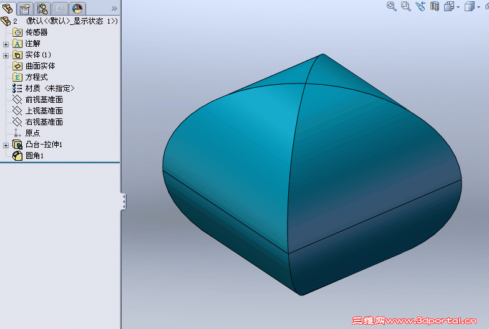Open the Display Style dropdown arrow
This screenshot has width=489, height=329.
(478, 7)
